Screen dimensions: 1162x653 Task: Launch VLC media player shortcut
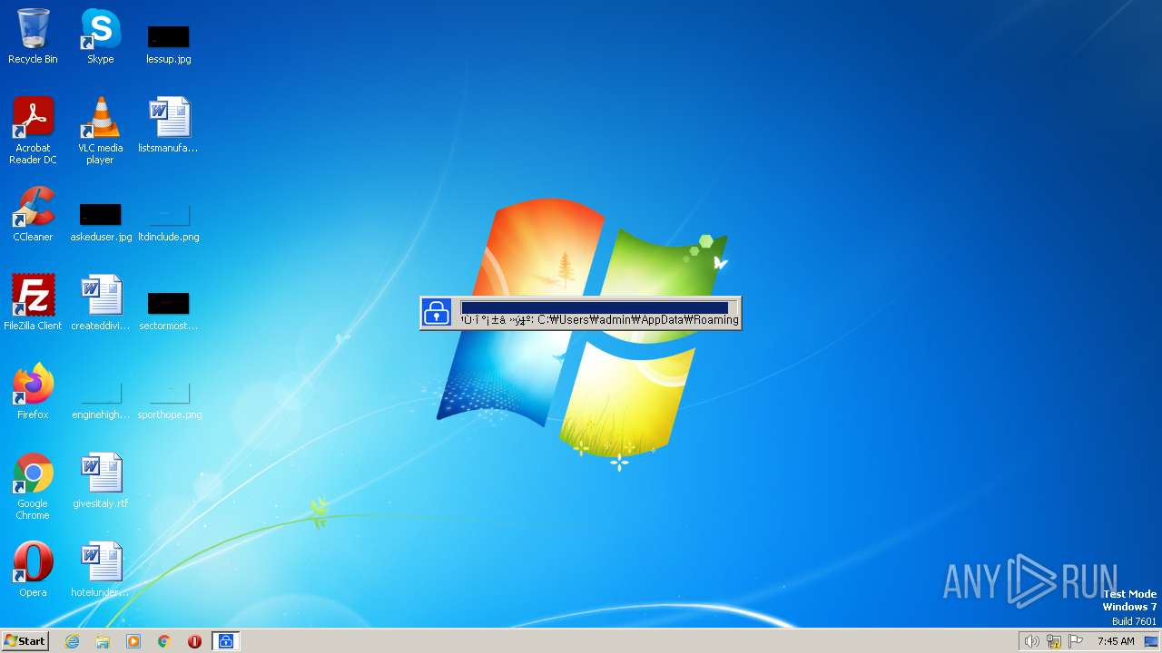click(x=100, y=130)
